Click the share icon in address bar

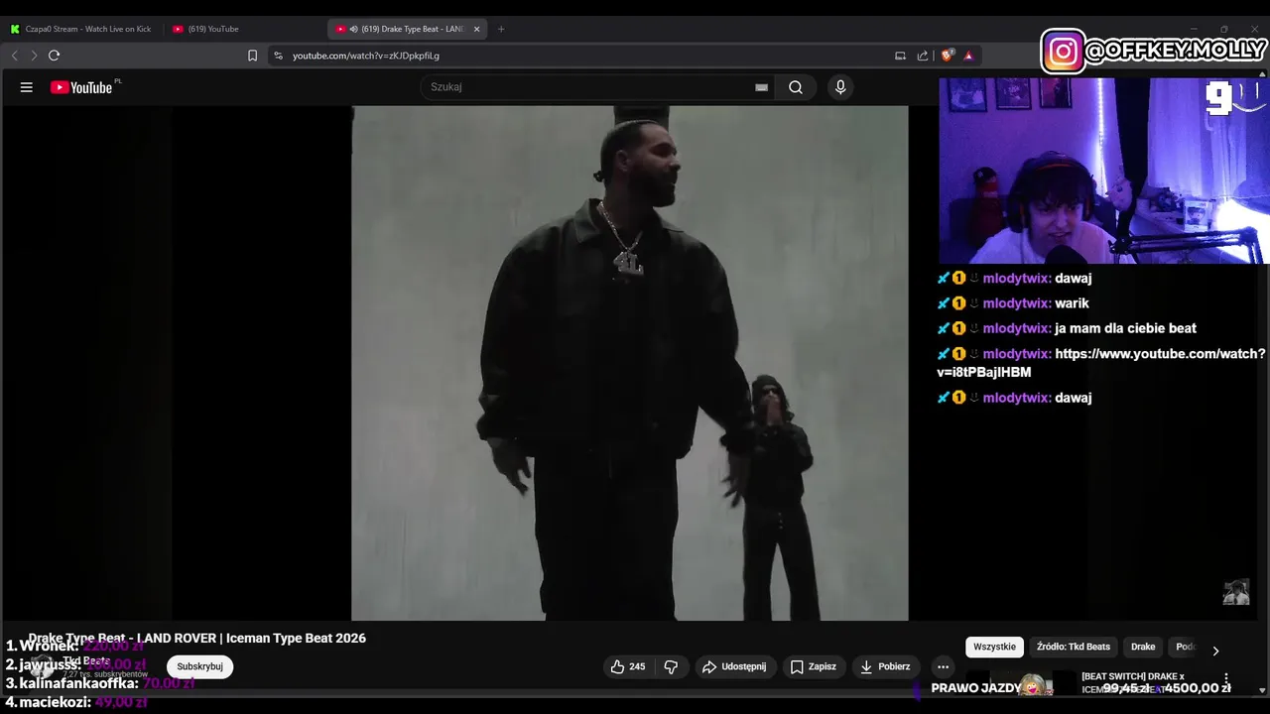point(923,56)
